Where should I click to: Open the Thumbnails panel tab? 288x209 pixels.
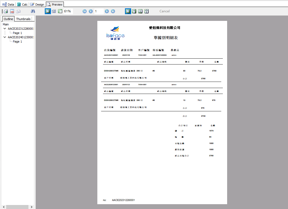tap(23, 19)
